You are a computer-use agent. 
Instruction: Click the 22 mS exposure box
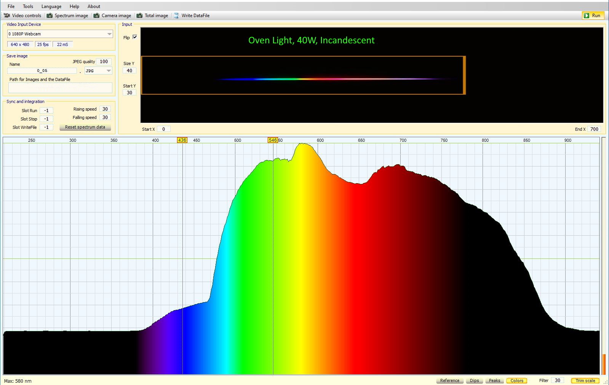[x=62, y=44]
